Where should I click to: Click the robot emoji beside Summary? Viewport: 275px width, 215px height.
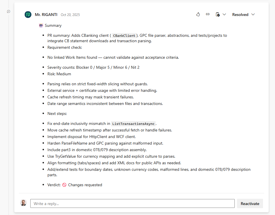point(41,25)
